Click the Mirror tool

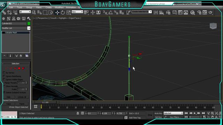pos(156,12)
